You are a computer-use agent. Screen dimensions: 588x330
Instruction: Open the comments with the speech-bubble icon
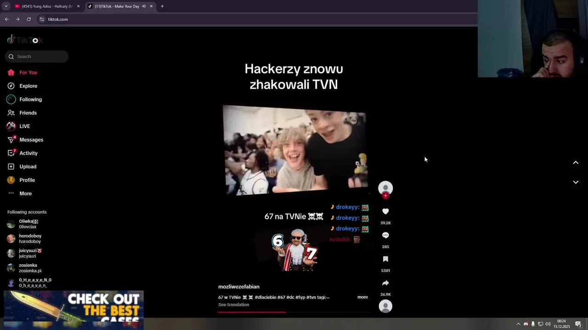(385, 235)
